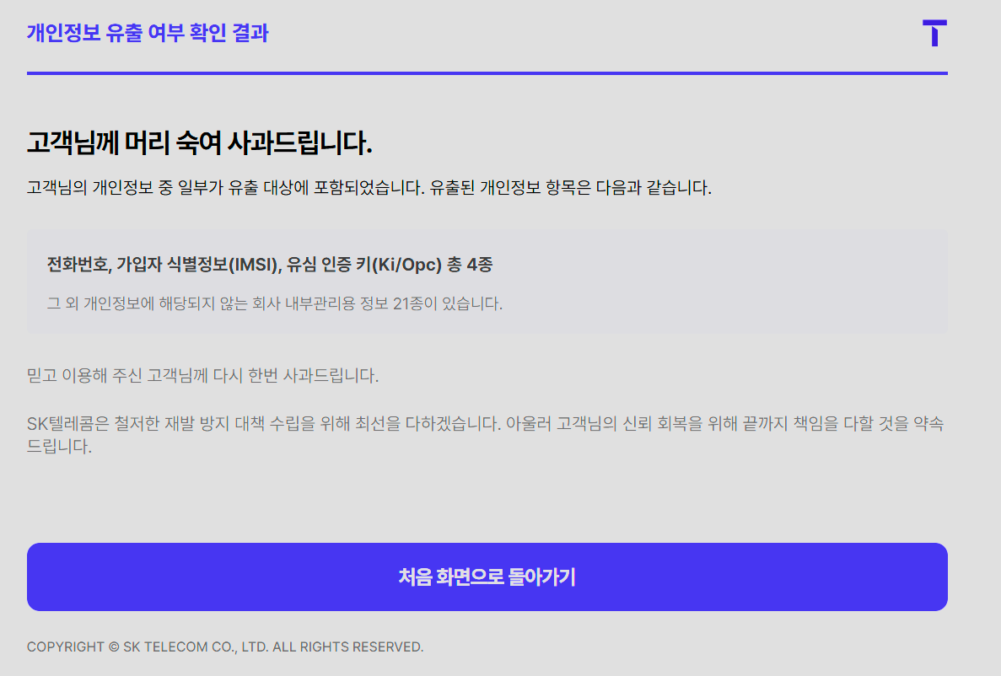1001x676 pixels.
Task: Click the 유심 인증 키(Ki/Opc) text
Action: point(364,265)
